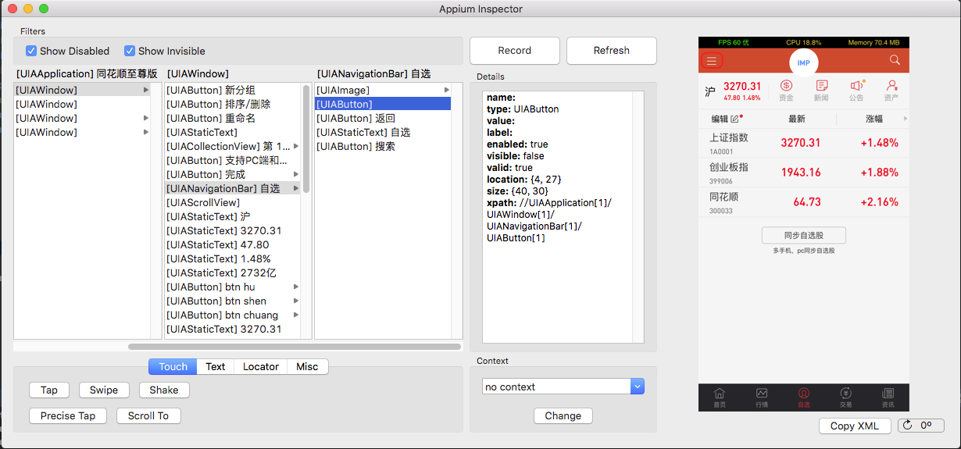Viewport: 961px width, 449px height.
Task: Tap the search magnifier in phone preview
Action: 895,60
